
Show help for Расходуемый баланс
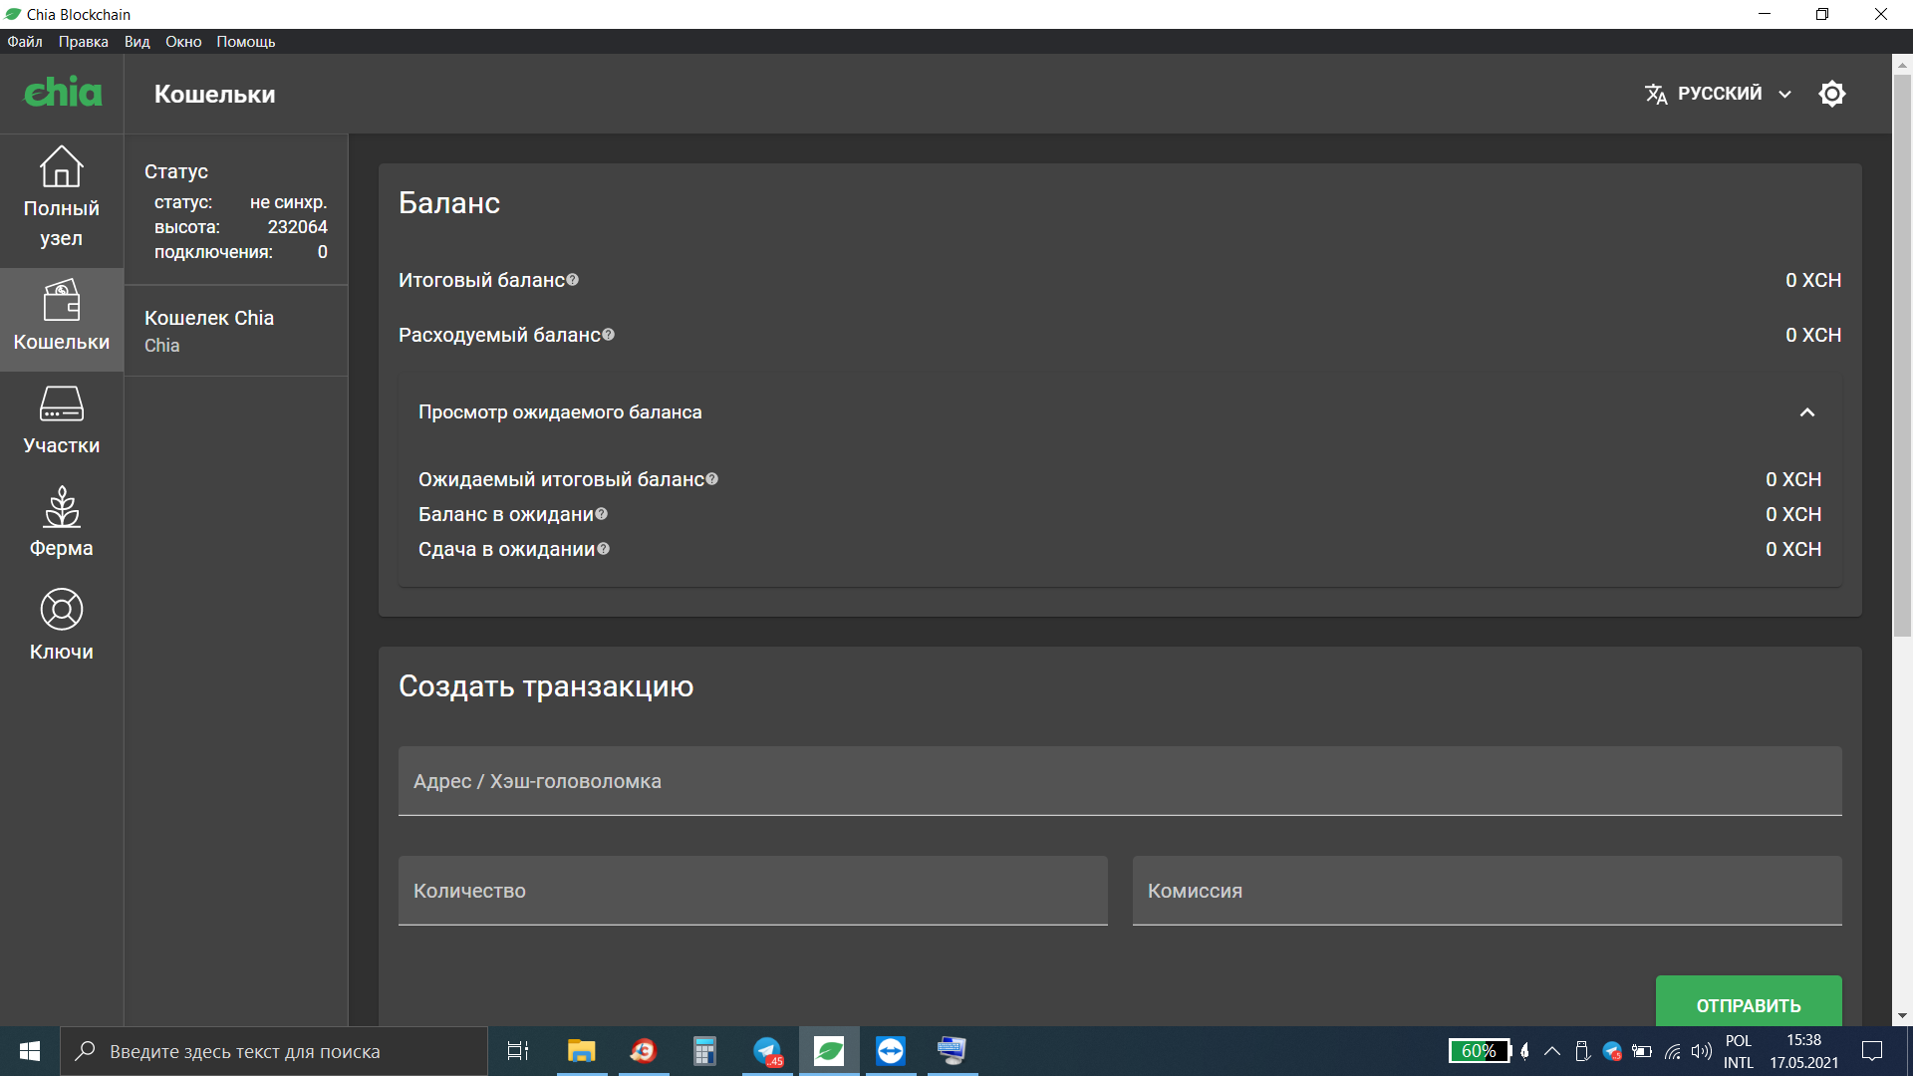(608, 335)
